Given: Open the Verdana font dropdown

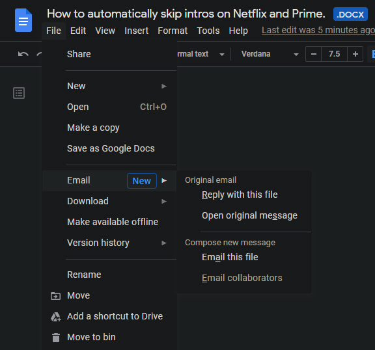Looking at the screenshot, I should (270, 54).
